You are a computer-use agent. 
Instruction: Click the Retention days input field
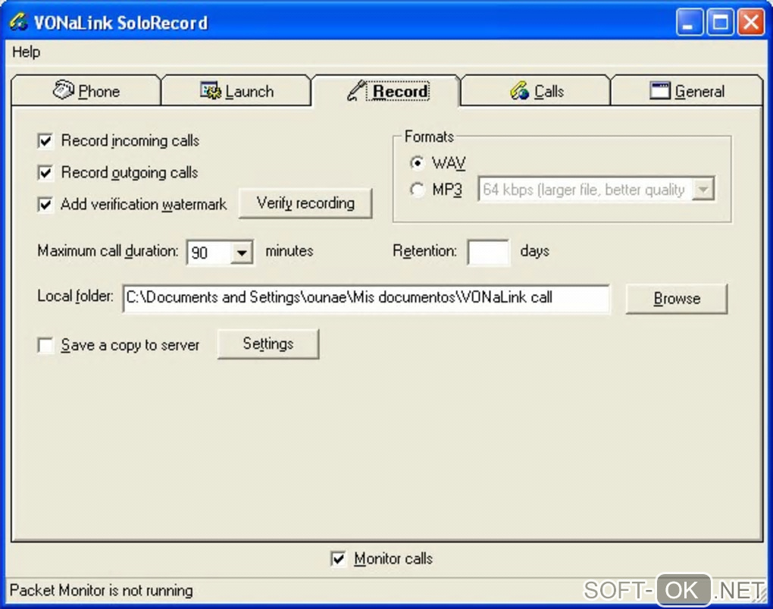click(489, 252)
